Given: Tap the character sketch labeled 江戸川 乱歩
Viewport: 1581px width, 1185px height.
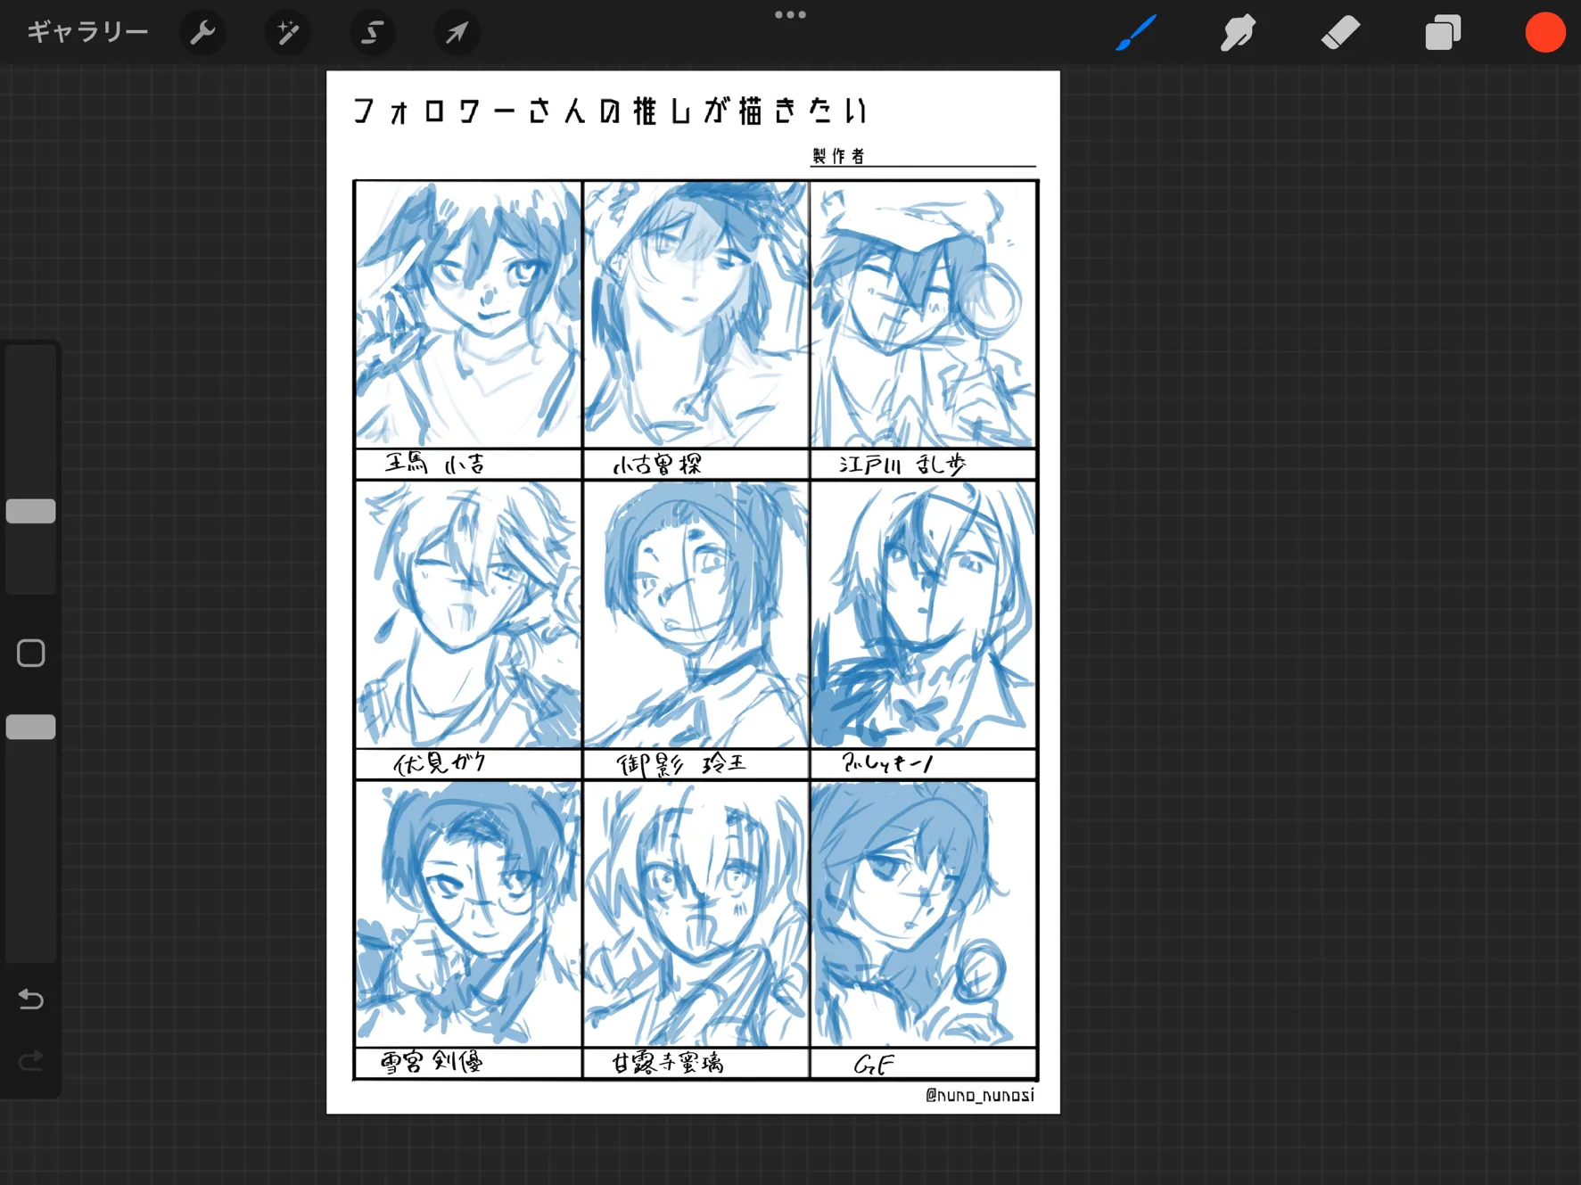Looking at the screenshot, I should [924, 314].
